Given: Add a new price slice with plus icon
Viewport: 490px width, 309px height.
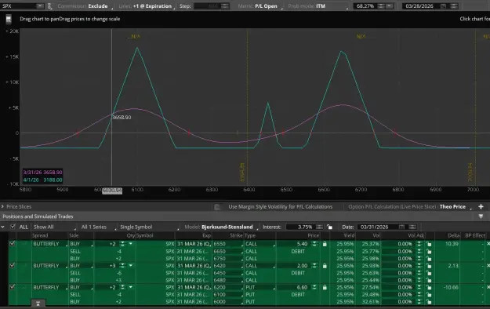Looking at the screenshot, I should click(x=481, y=206).
